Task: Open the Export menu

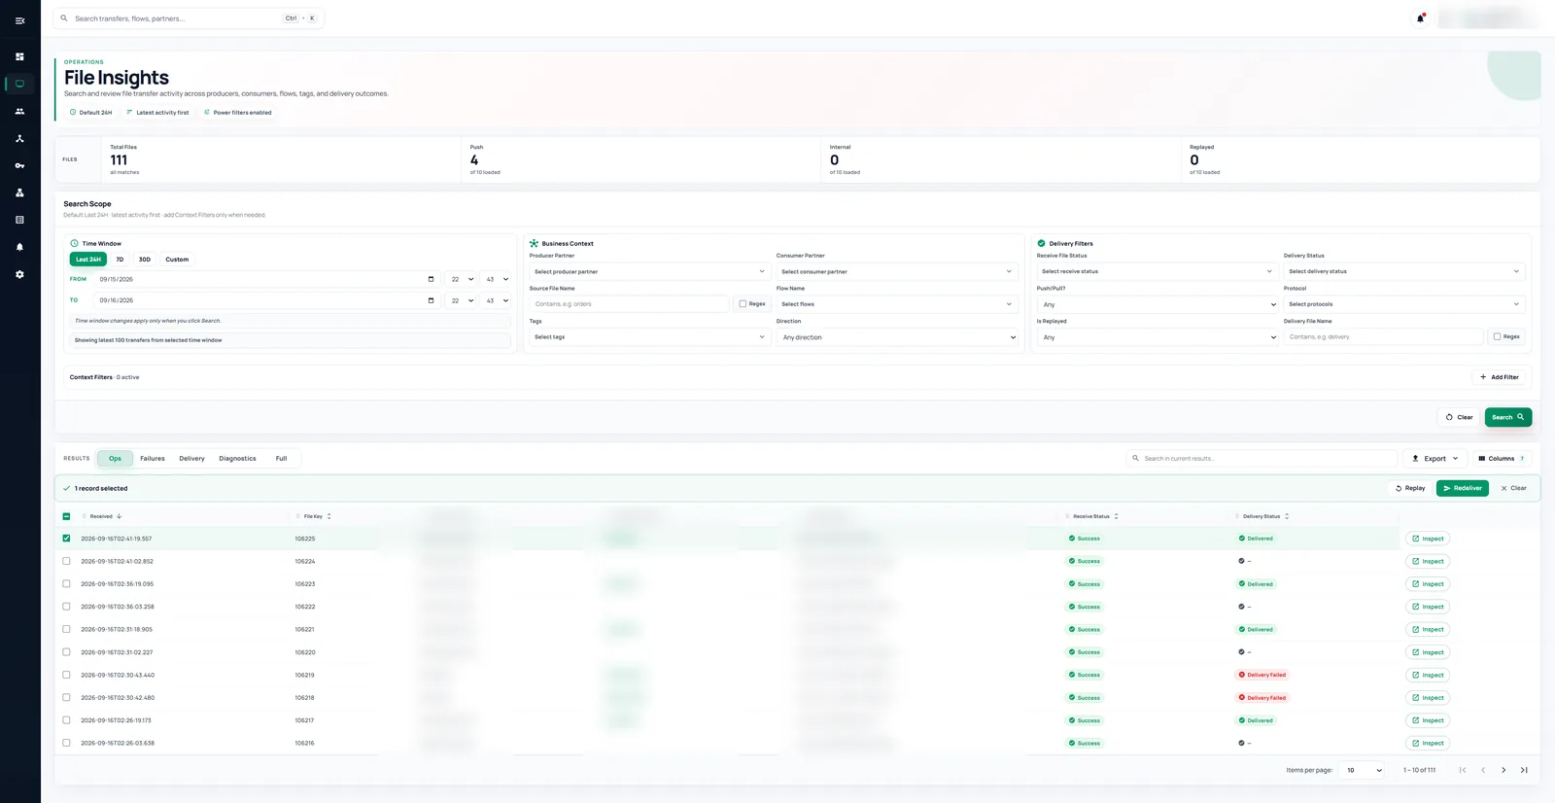Action: pyautogui.click(x=1434, y=459)
